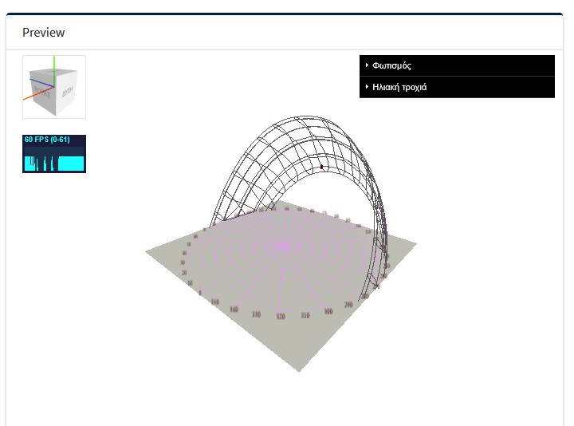
Task: Click the blue axis line on the view cube
Action: point(41,81)
